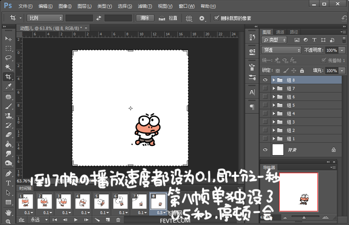Select the Eyedropper tool in toolbar
The image size is (349, 225).
8,86
